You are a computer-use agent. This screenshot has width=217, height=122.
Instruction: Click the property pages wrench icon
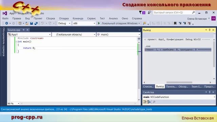(x=154, y=102)
